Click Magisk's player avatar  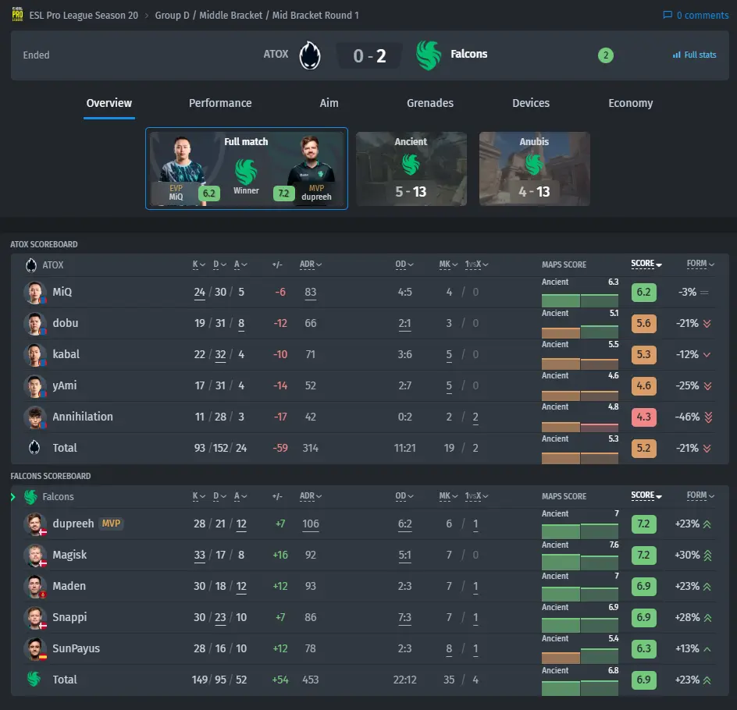35,555
